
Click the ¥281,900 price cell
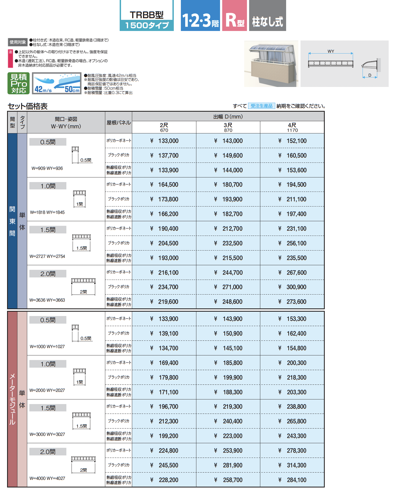coord(228,465)
